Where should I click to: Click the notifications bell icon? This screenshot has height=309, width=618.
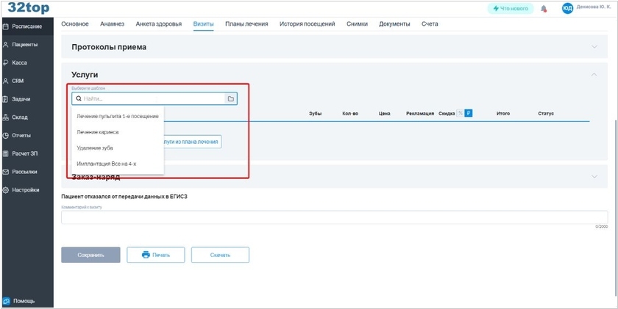544,9
